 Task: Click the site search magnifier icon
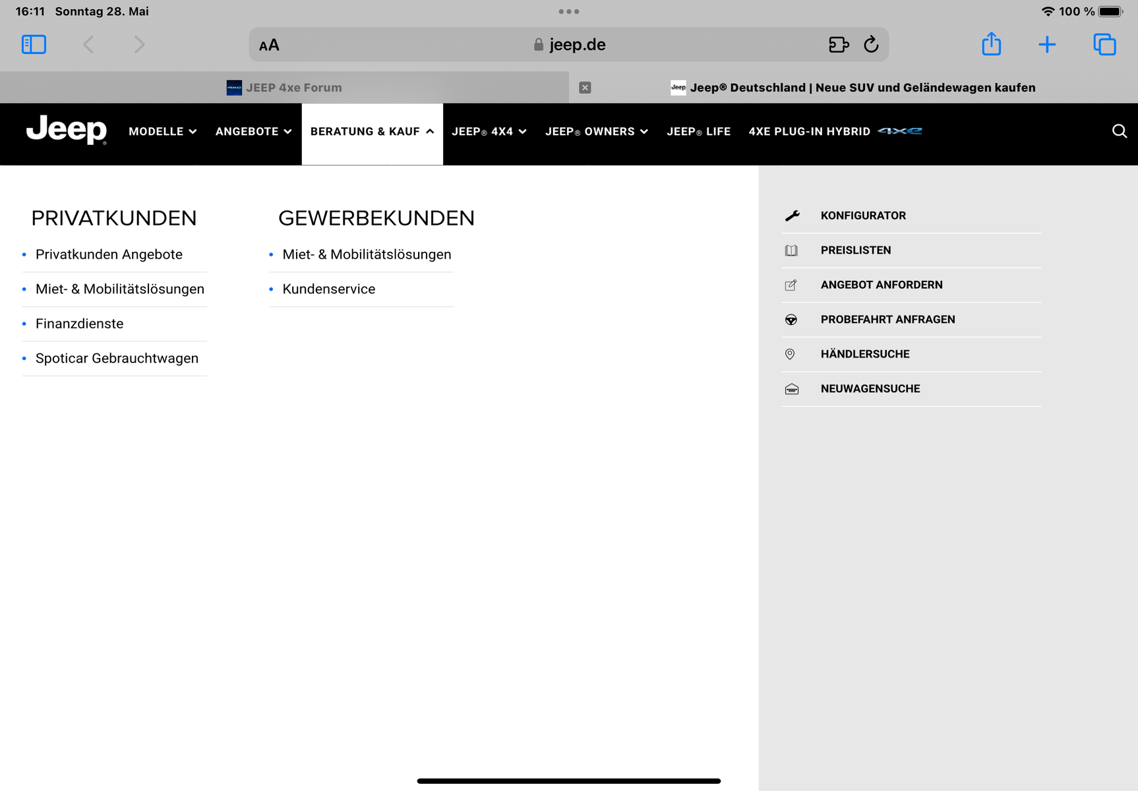click(1119, 131)
